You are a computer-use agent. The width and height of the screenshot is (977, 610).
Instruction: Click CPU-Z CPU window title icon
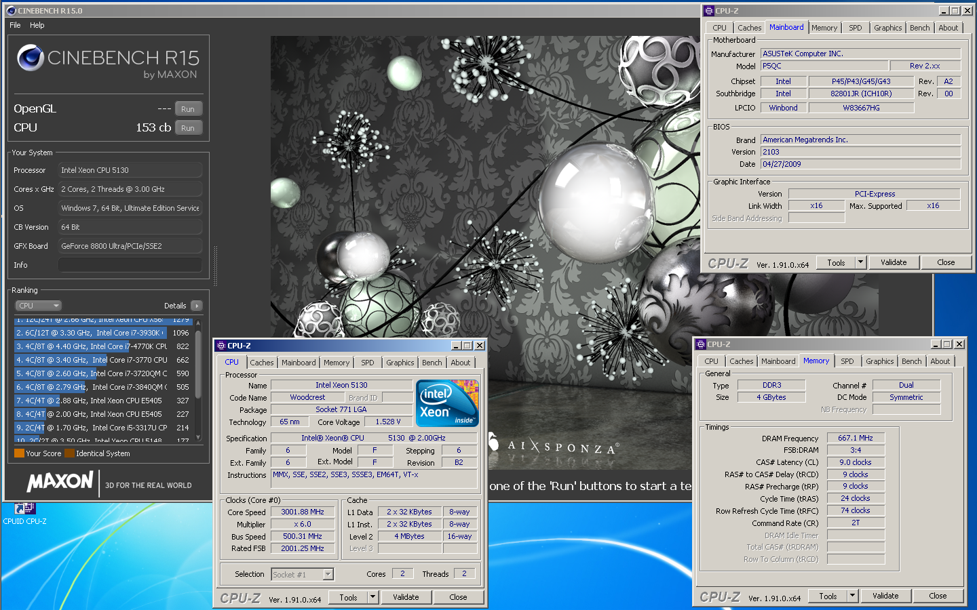[x=221, y=346]
